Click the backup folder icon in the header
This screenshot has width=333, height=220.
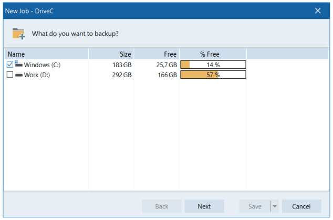pos(18,34)
